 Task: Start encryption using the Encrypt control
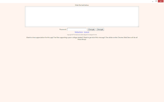[x=91, y=29]
